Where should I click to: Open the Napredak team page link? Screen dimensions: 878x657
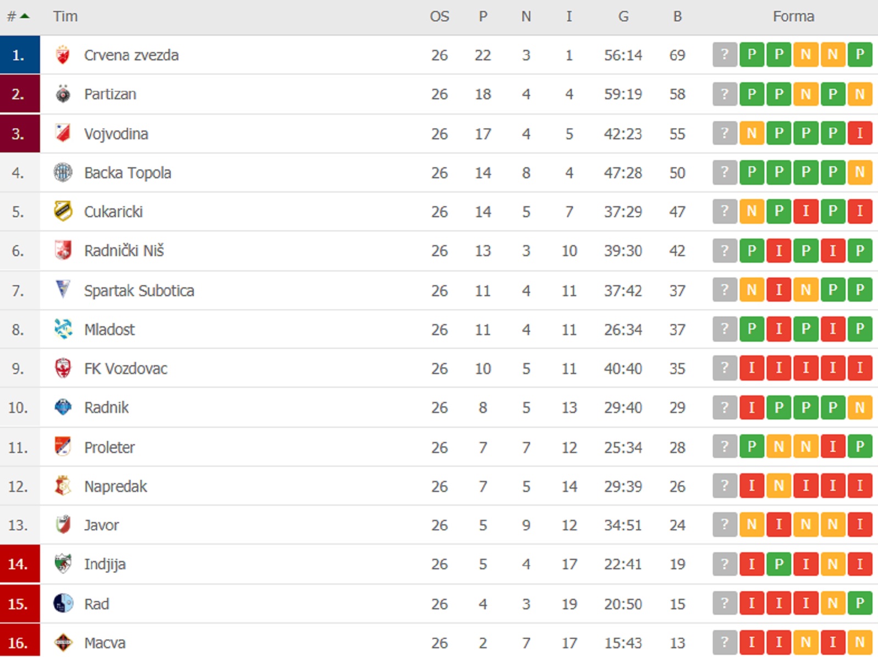[115, 486]
